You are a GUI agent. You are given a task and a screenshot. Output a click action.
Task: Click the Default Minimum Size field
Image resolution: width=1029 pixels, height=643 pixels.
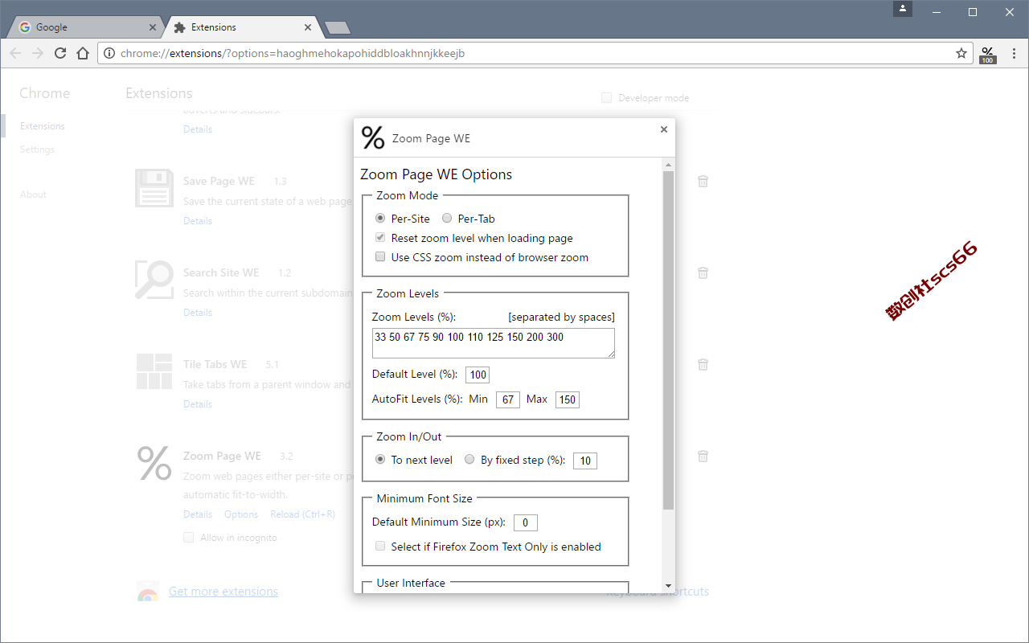point(526,522)
